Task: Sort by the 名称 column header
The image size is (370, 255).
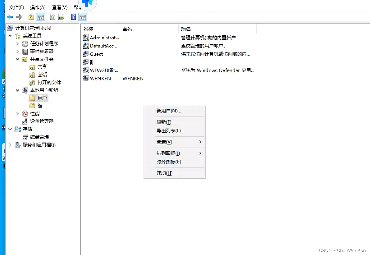Action: point(100,29)
